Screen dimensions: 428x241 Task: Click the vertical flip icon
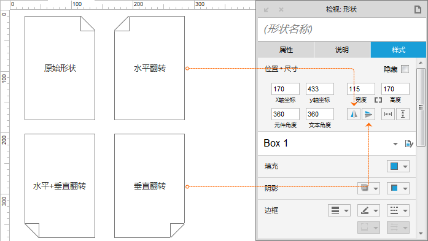(x=368, y=114)
